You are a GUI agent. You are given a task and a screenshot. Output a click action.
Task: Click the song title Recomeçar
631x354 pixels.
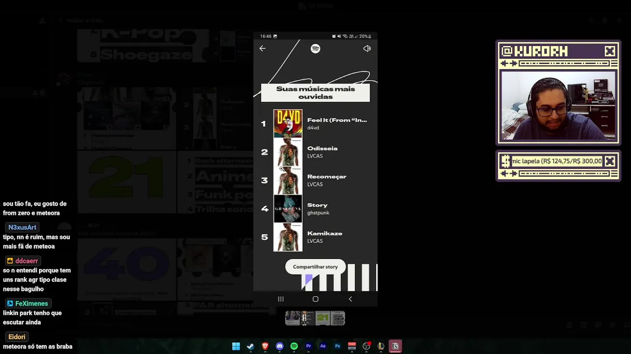coord(327,177)
